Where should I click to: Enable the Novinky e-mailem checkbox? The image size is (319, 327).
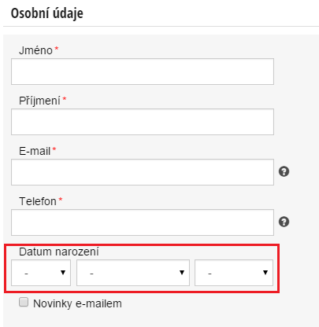tap(24, 302)
